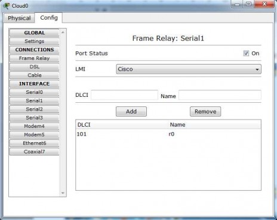Click the CONNECTIONS section header

point(34,50)
